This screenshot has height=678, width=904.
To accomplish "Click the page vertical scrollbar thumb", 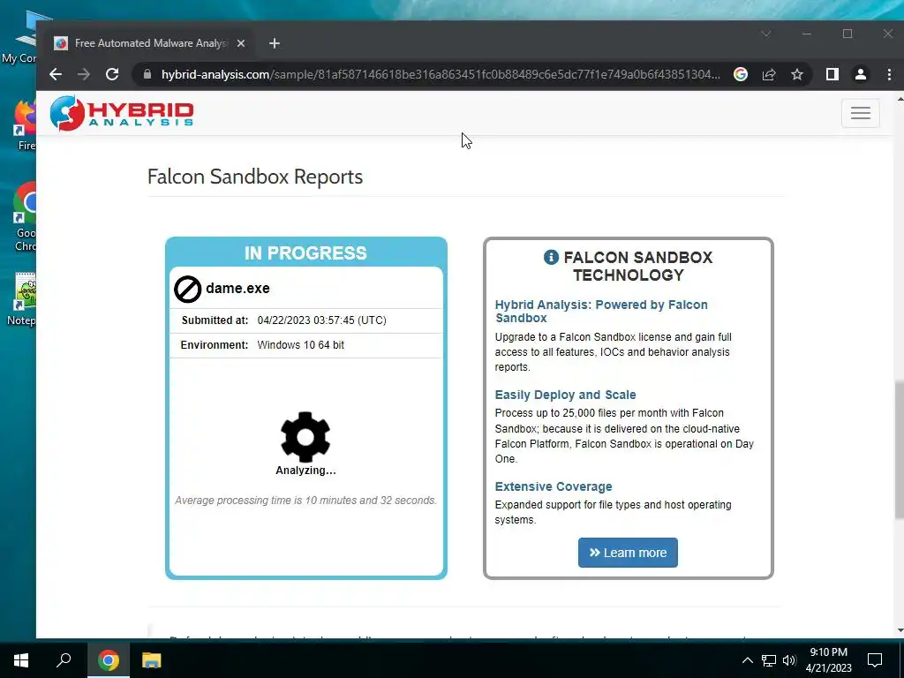I will (x=899, y=449).
